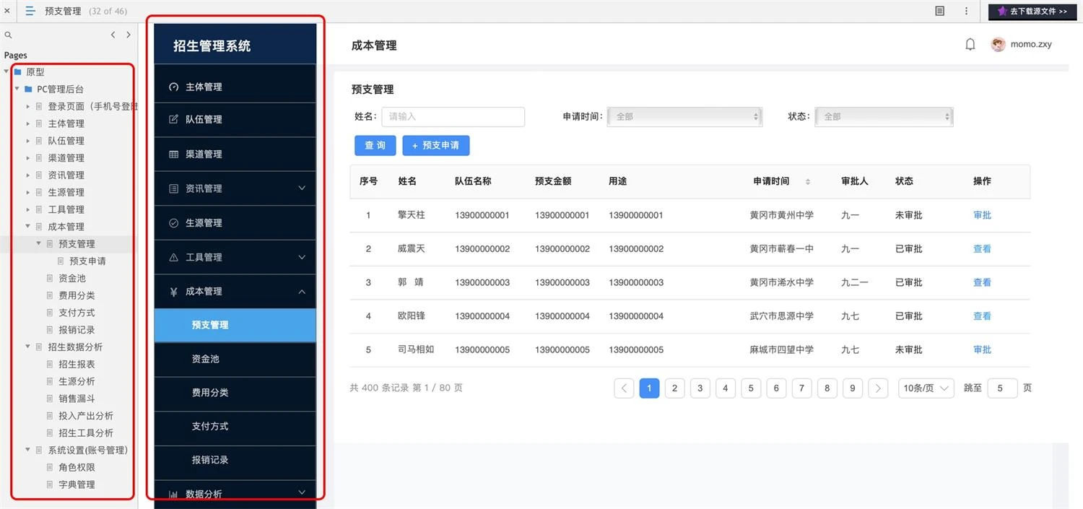Click the previous page chevron in pagination
The width and height of the screenshot is (1083, 509).
(x=624, y=388)
